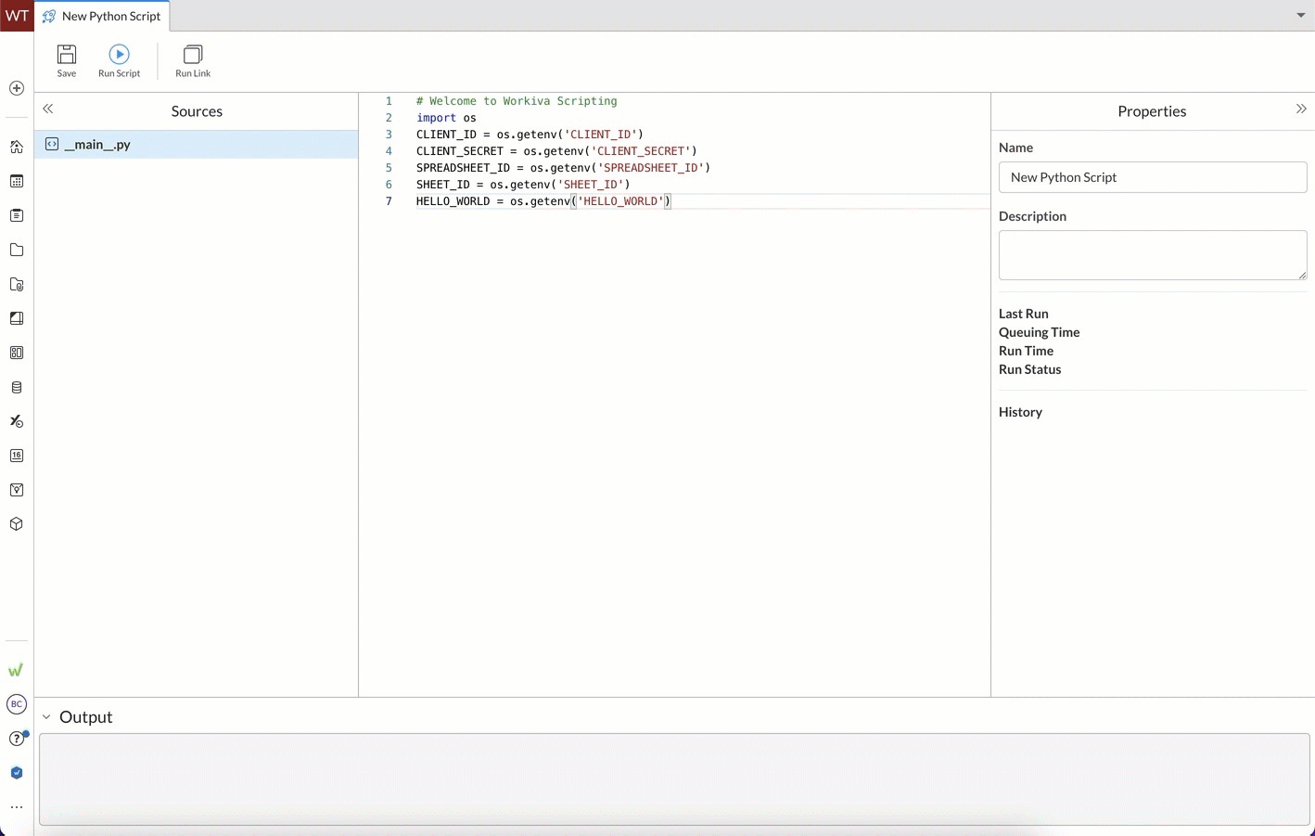Switch to the New Python Script tab
Image resolution: width=1315 pixels, height=836 pixels.
pyautogui.click(x=102, y=16)
